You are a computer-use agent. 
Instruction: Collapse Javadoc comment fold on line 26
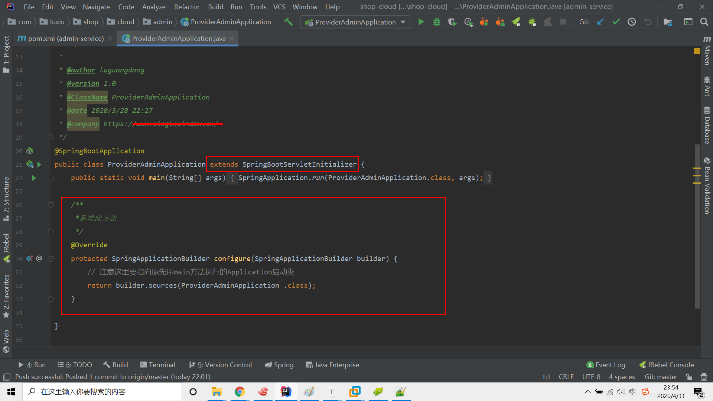[x=51, y=205]
